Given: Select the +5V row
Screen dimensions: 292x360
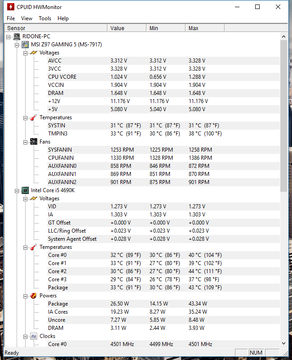Looking at the screenshot, I should click(164, 109).
